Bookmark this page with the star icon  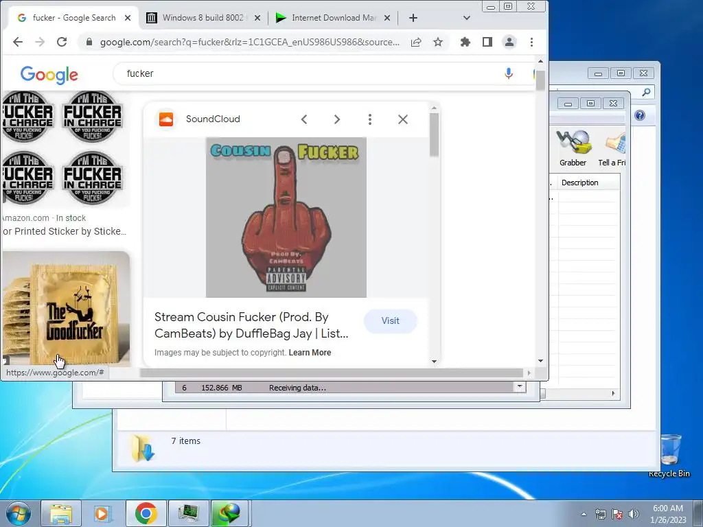[438, 42]
